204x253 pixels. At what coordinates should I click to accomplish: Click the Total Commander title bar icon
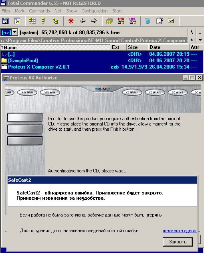tap(3, 3)
